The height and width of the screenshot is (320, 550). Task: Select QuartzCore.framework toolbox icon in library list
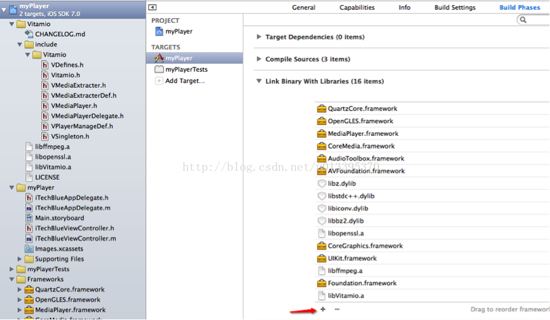tap(321, 109)
